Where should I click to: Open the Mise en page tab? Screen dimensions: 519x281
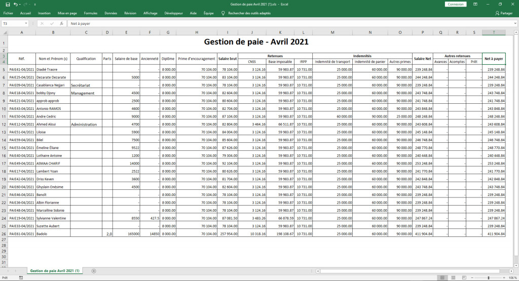coord(67,13)
